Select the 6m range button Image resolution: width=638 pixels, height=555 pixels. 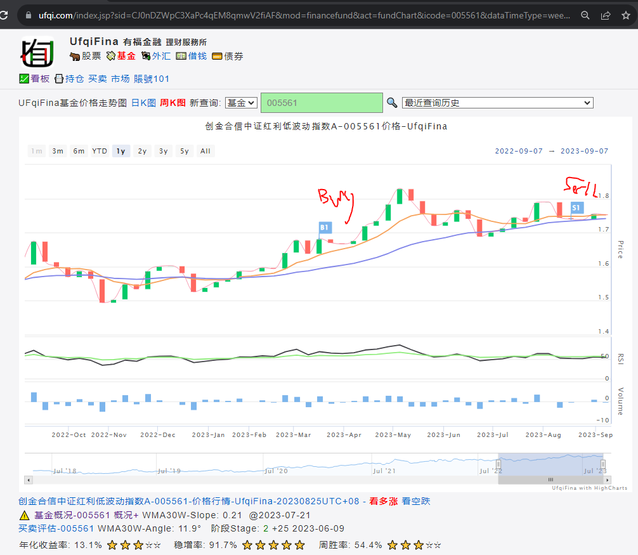click(79, 151)
